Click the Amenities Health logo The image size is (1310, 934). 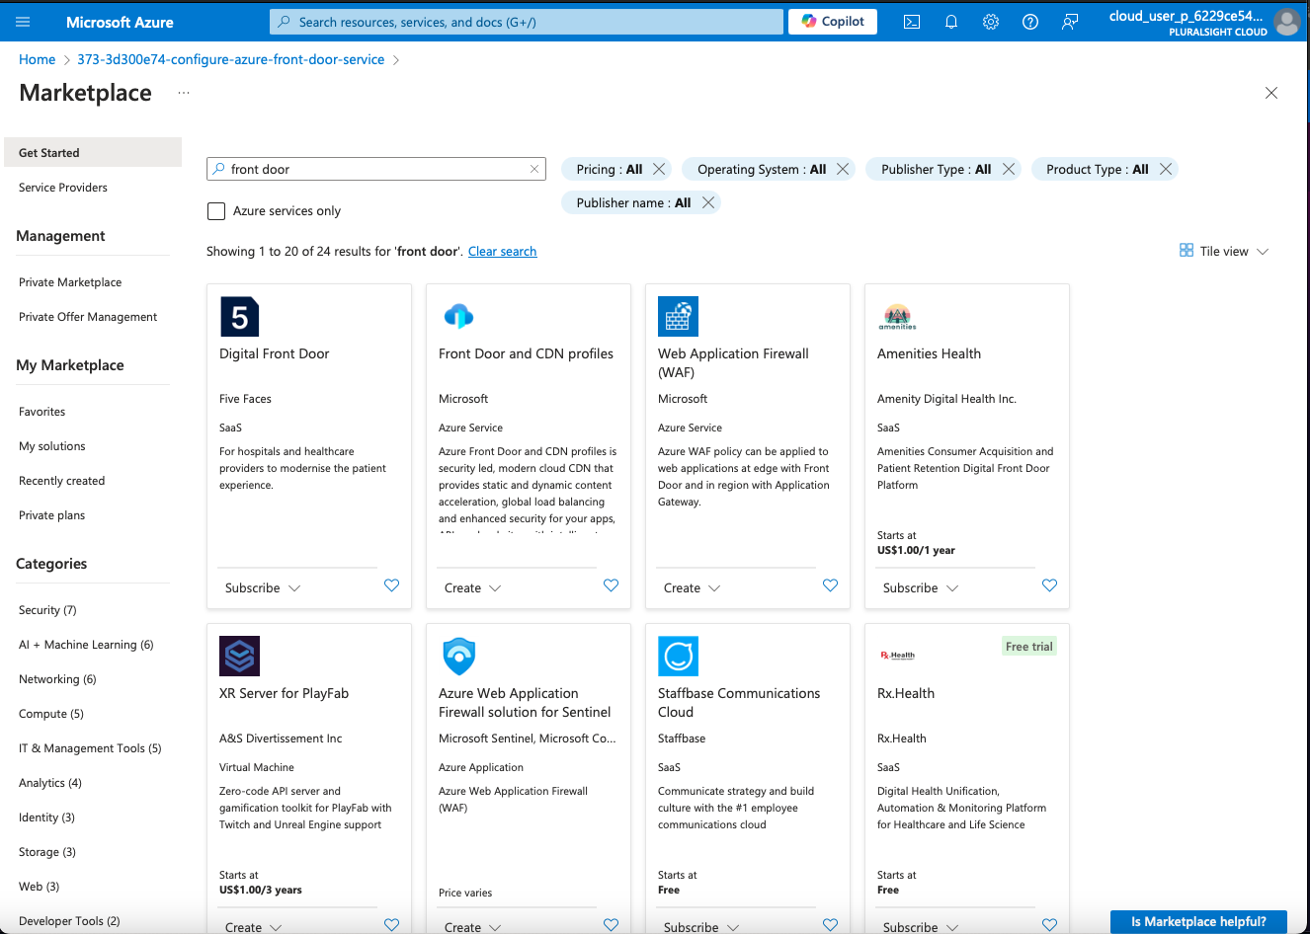pos(897,317)
